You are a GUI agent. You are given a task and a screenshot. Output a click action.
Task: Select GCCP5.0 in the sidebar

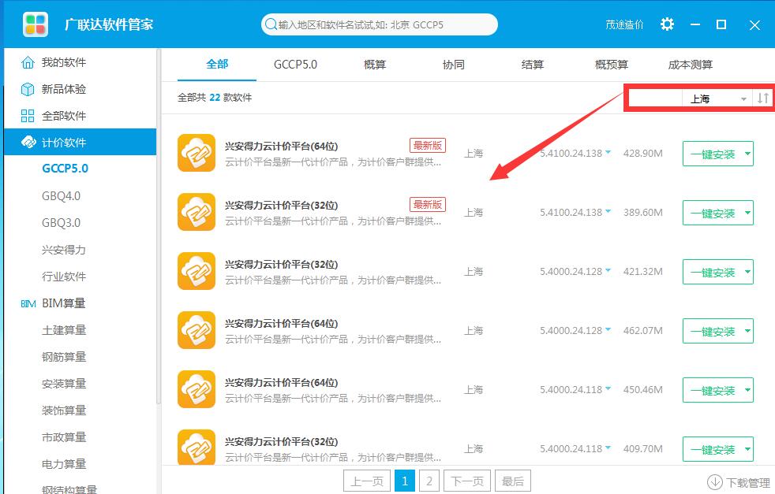click(x=66, y=169)
